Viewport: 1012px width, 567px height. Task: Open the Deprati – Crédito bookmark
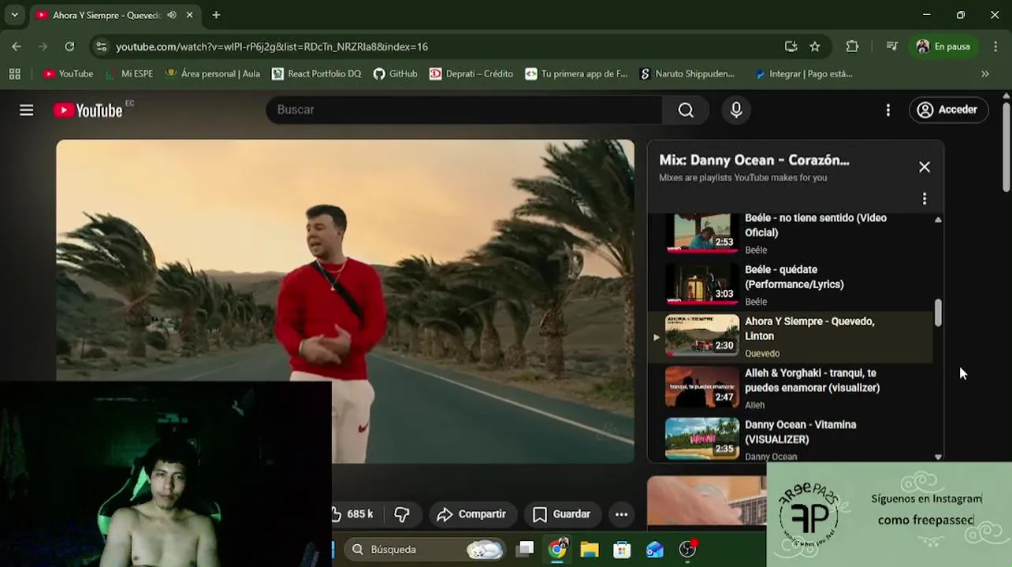coord(471,73)
